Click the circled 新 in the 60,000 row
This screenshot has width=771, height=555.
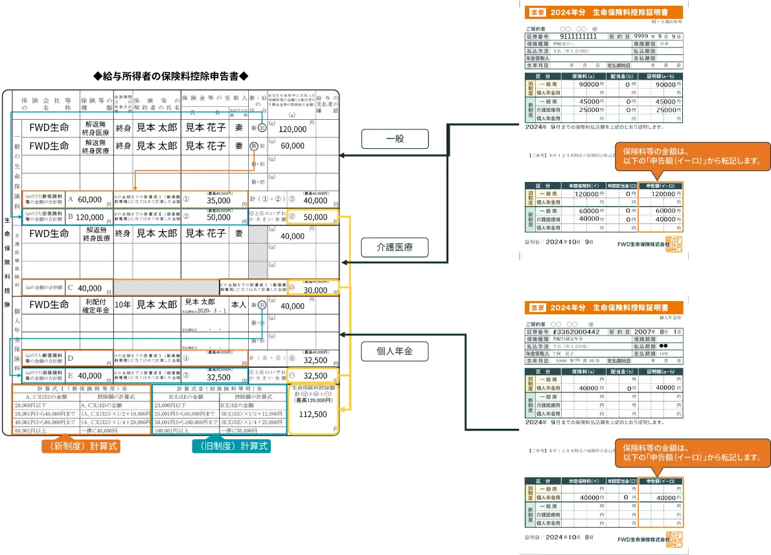254,146
